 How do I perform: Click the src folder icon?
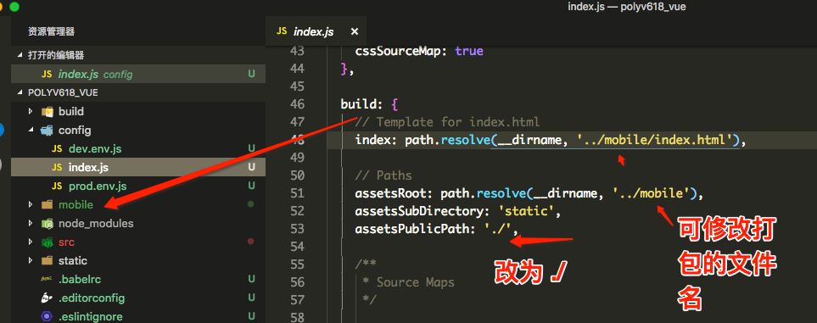pyautogui.click(x=48, y=242)
